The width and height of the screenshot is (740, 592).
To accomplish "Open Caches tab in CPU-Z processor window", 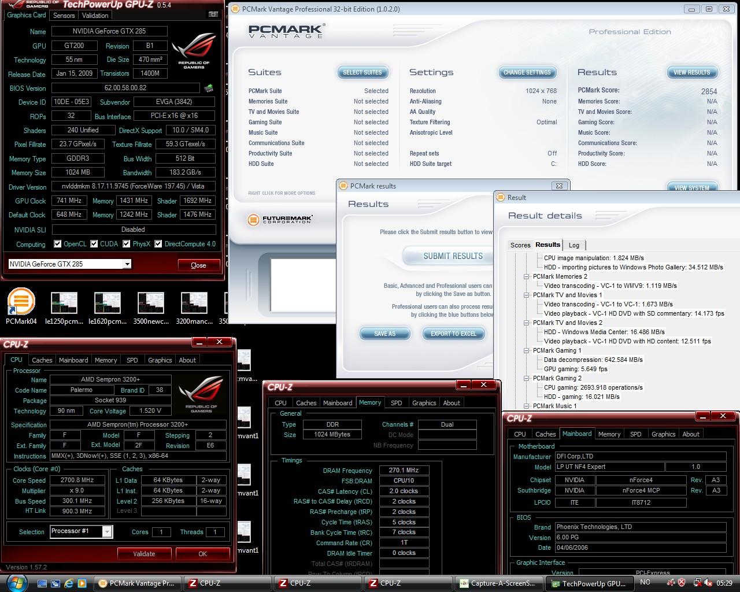I will coord(42,360).
